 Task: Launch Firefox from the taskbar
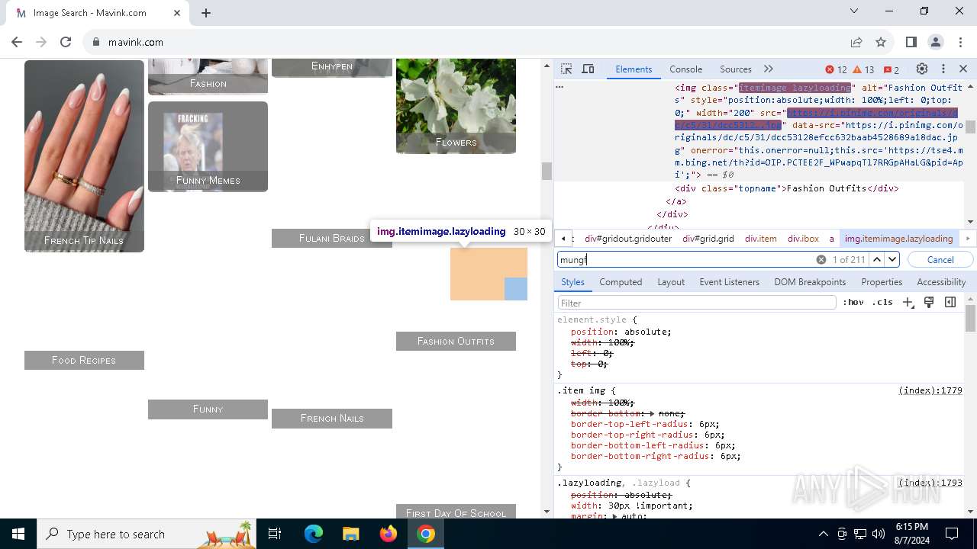click(389, 534)
